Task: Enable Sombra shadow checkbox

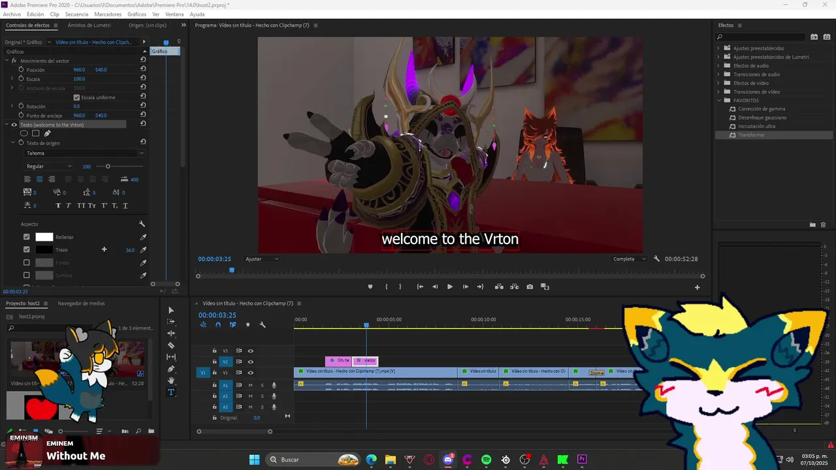Action: (x=27, y=275)
